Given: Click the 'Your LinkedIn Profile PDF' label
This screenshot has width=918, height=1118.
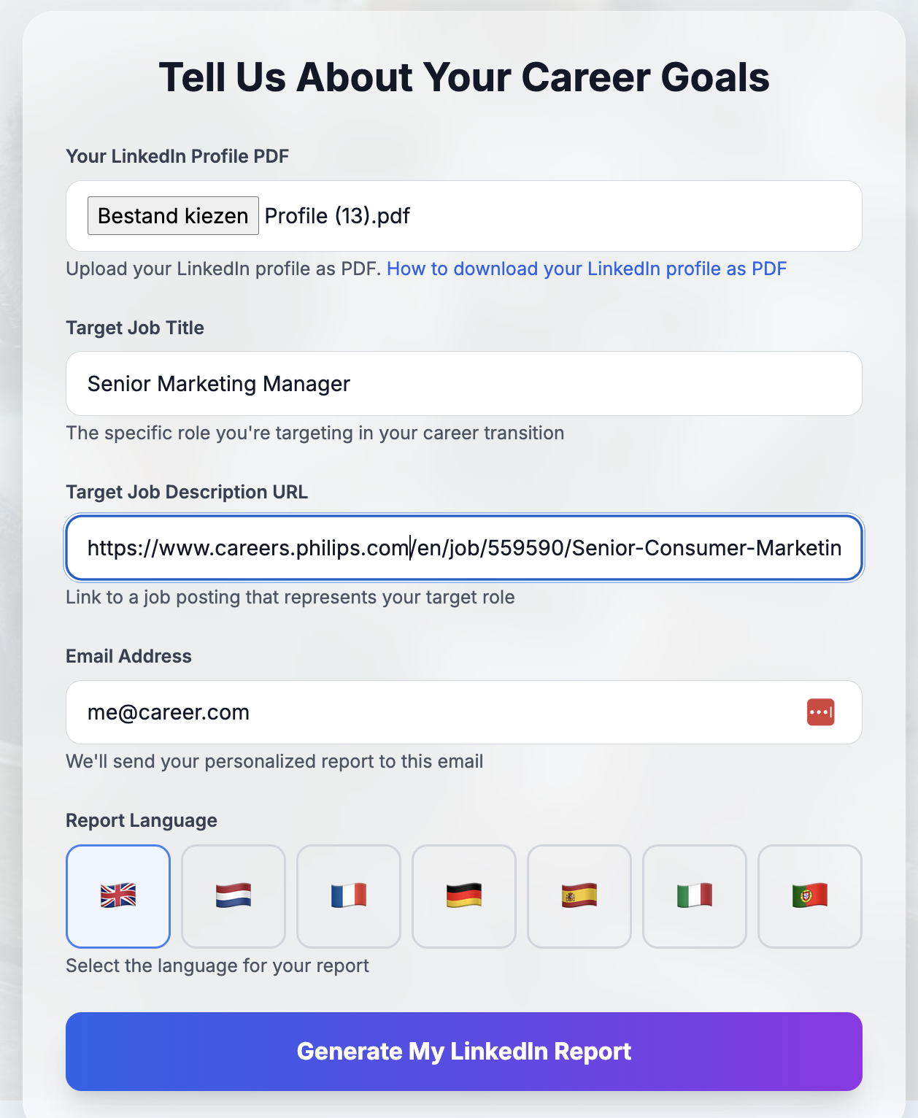Looking at the screenshot, I should coord(177,156).
